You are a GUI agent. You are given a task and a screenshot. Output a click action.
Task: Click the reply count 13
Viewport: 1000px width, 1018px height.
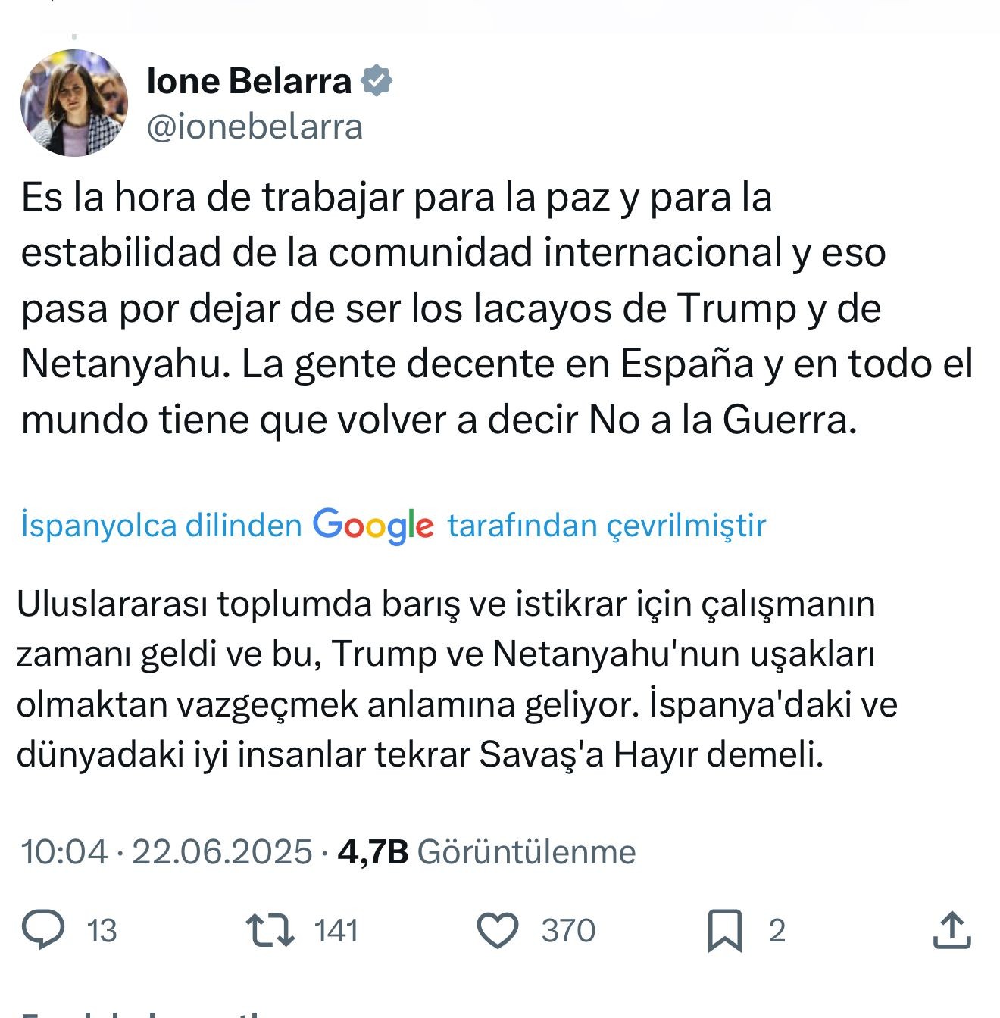[102, 931]
